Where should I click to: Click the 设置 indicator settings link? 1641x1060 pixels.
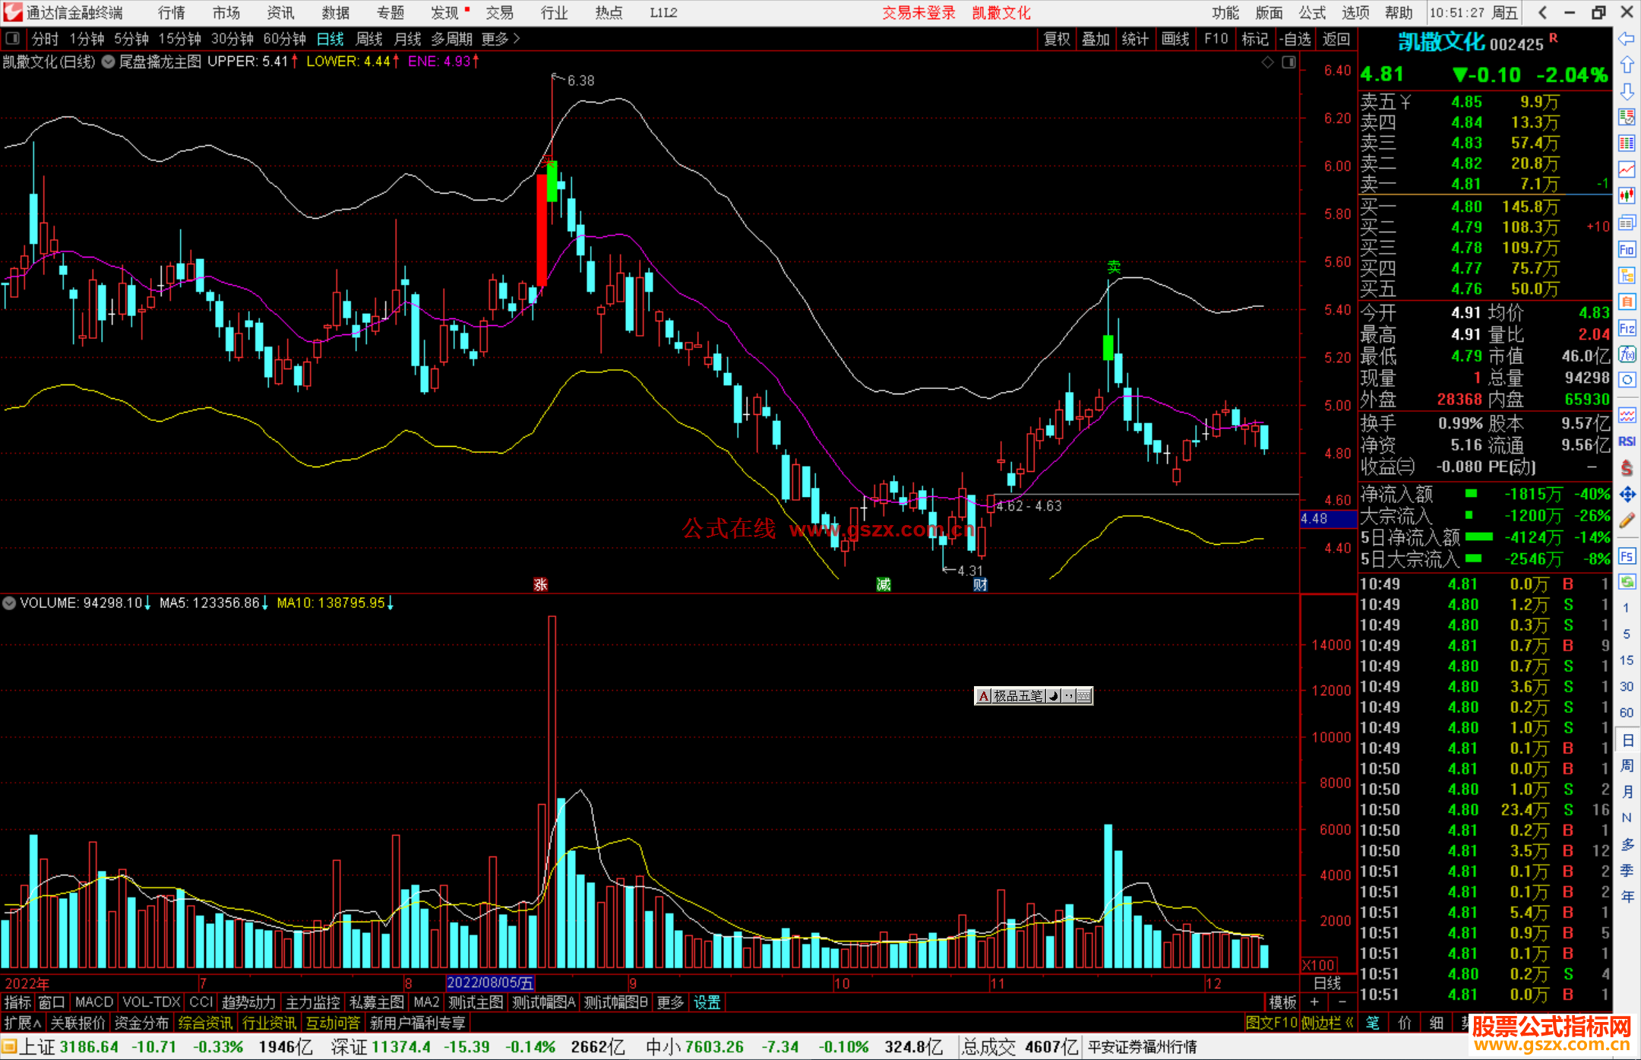pos(707,1002)
